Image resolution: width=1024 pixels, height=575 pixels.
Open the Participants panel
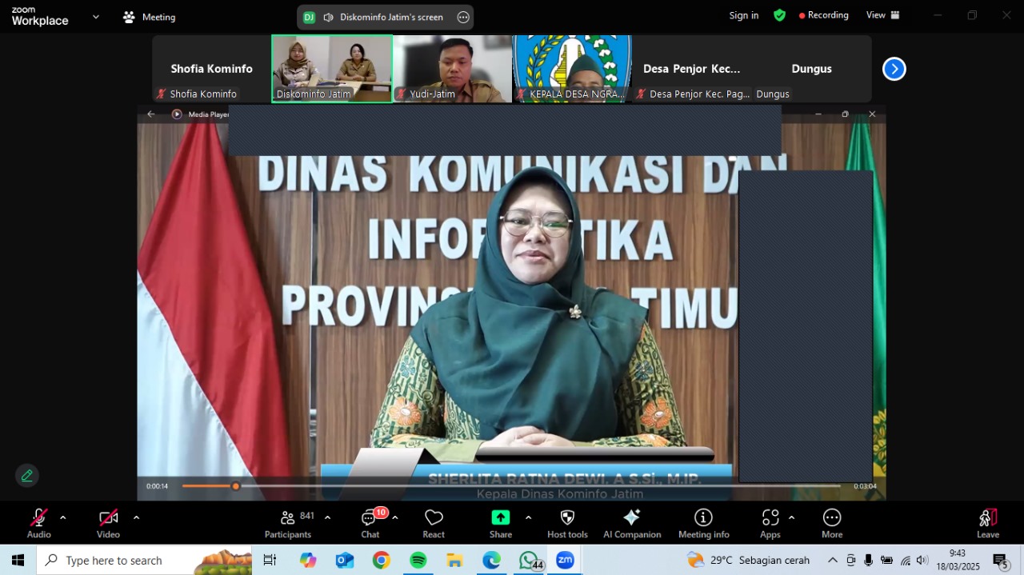[288, 523]
